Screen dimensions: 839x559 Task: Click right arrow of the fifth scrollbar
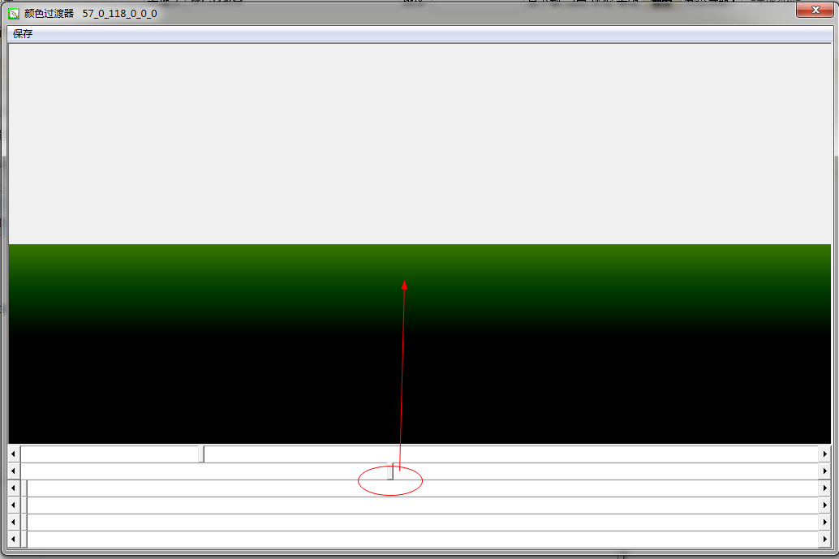coord(824,522)
